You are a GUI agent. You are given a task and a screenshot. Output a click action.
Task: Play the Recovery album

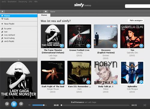[x=115, y=46]
